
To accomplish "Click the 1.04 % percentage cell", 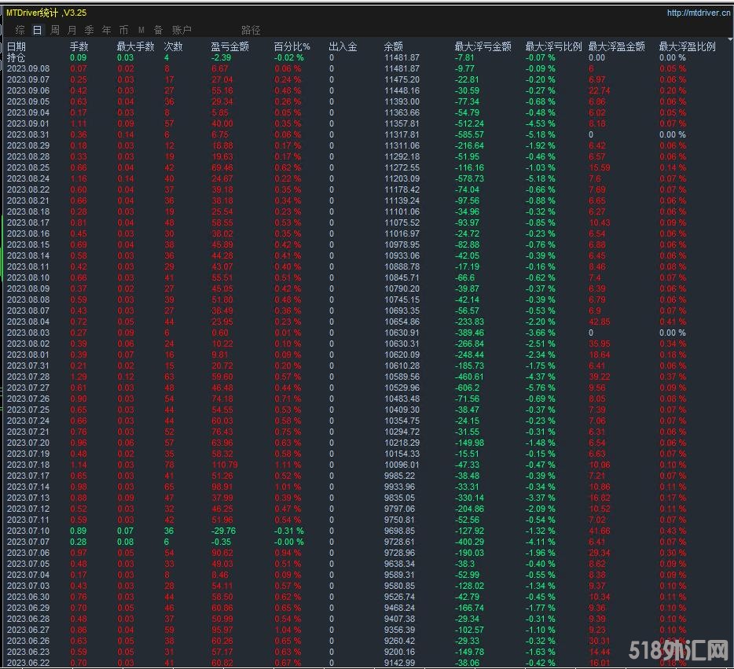I will [288, 630].
